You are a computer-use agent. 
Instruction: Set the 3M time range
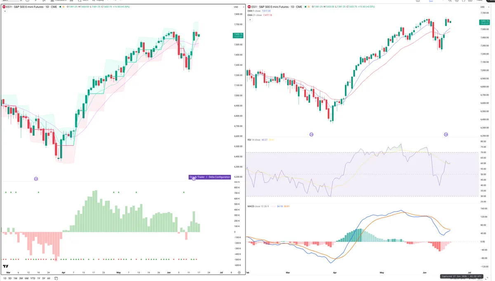(21, 278)
